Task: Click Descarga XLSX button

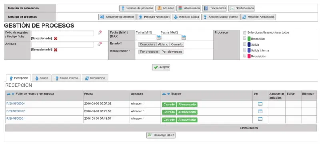Action: pyautogui.click(x=161, y=135)
